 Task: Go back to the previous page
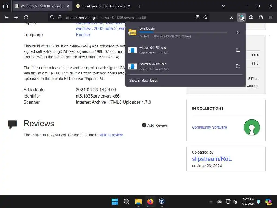6,17
